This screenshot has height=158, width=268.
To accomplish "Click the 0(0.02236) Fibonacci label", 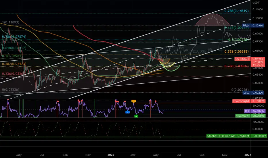I will [x=11, y=90].
